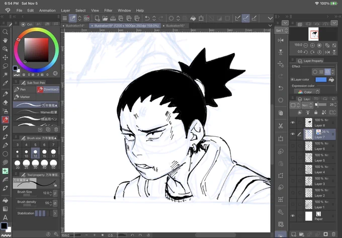Click the Redo arrow in command bar
The width and height of the screenshot is (342, 238).
point(161,18)
